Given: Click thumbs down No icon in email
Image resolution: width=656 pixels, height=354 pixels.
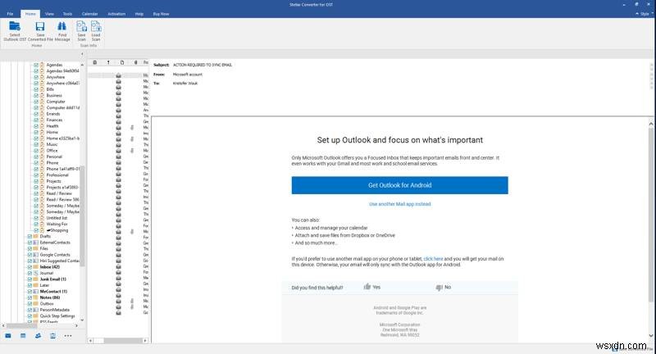Looking at the screenshot, I should pyautogui.click(x=439, y=287).
